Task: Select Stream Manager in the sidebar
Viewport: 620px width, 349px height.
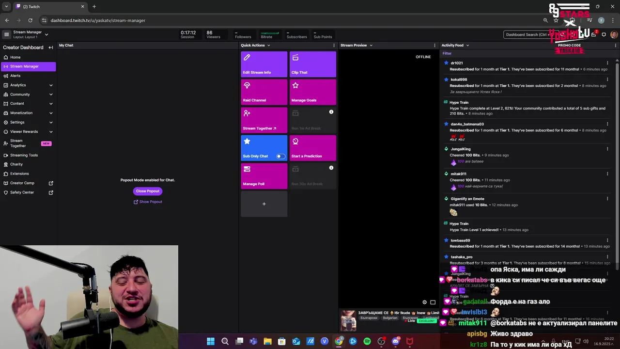Action: [28, 66]
